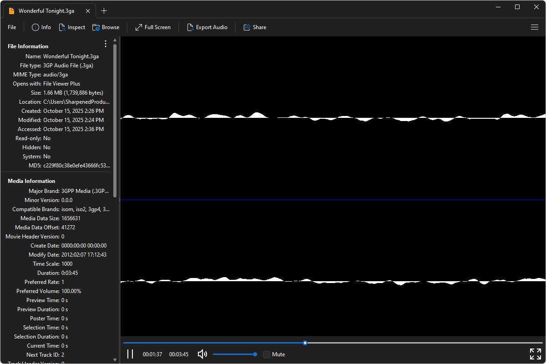Click the speaker volume icon
This screenshot has width=546, height=364.
202,354
